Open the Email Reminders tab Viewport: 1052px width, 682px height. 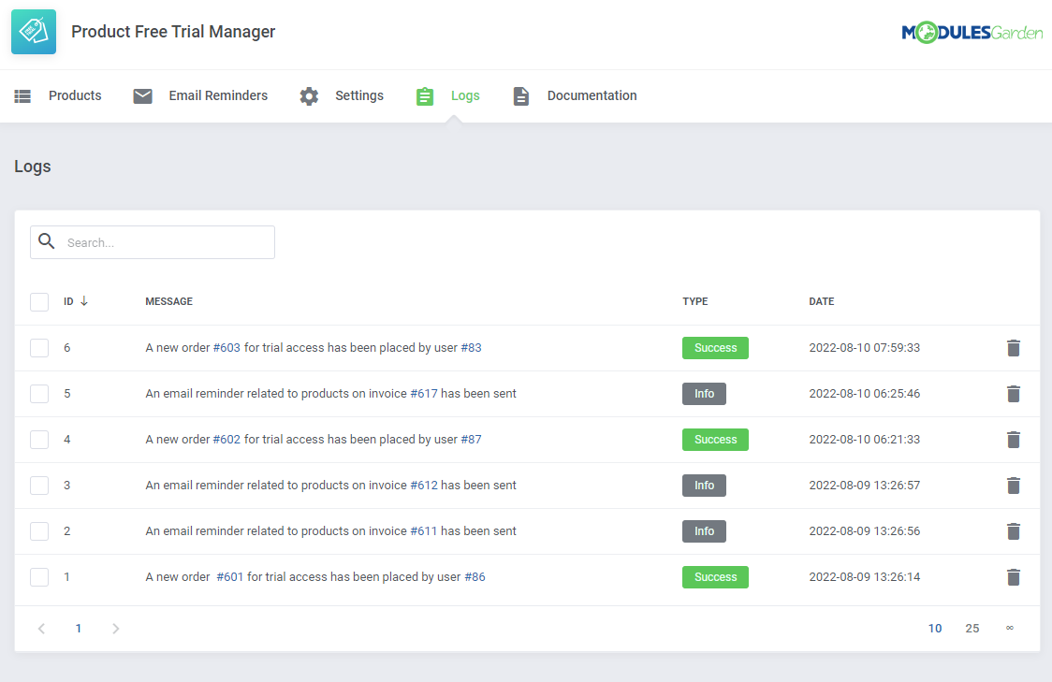click(x=218, y=96)
